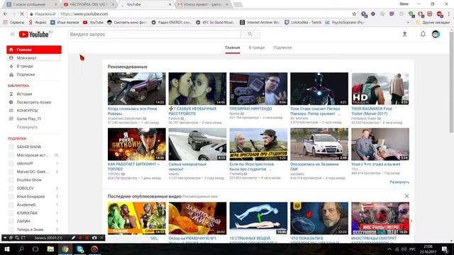Switch to the НАСТРОЙКА OBS browser tab

[x=88, y=4]
